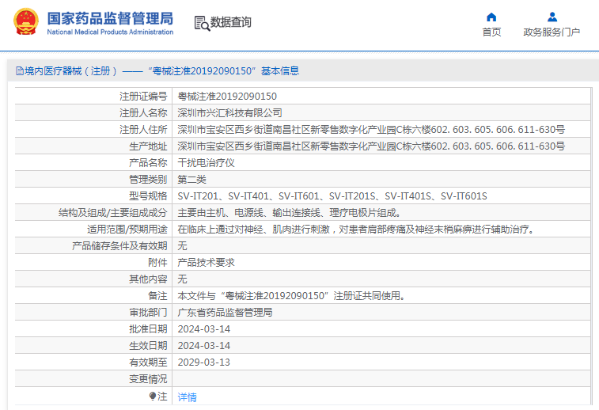This screenshot has height=410, width=599.
Task: Click the 型号规格 row label
Action: pos(148,196)
